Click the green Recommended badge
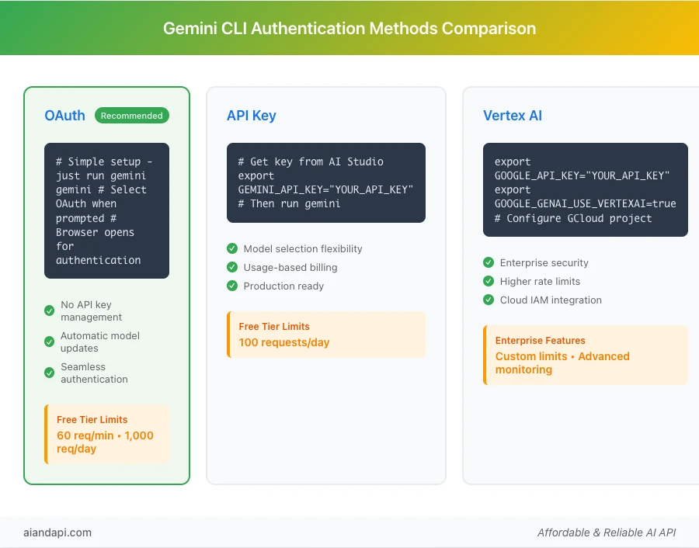The width and height of the screenshot is (699, 548). tap(132, 116)
